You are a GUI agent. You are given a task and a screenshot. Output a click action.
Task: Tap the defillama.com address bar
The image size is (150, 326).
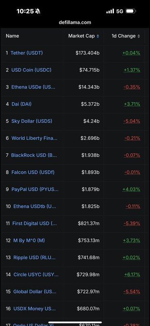(75, 22)
